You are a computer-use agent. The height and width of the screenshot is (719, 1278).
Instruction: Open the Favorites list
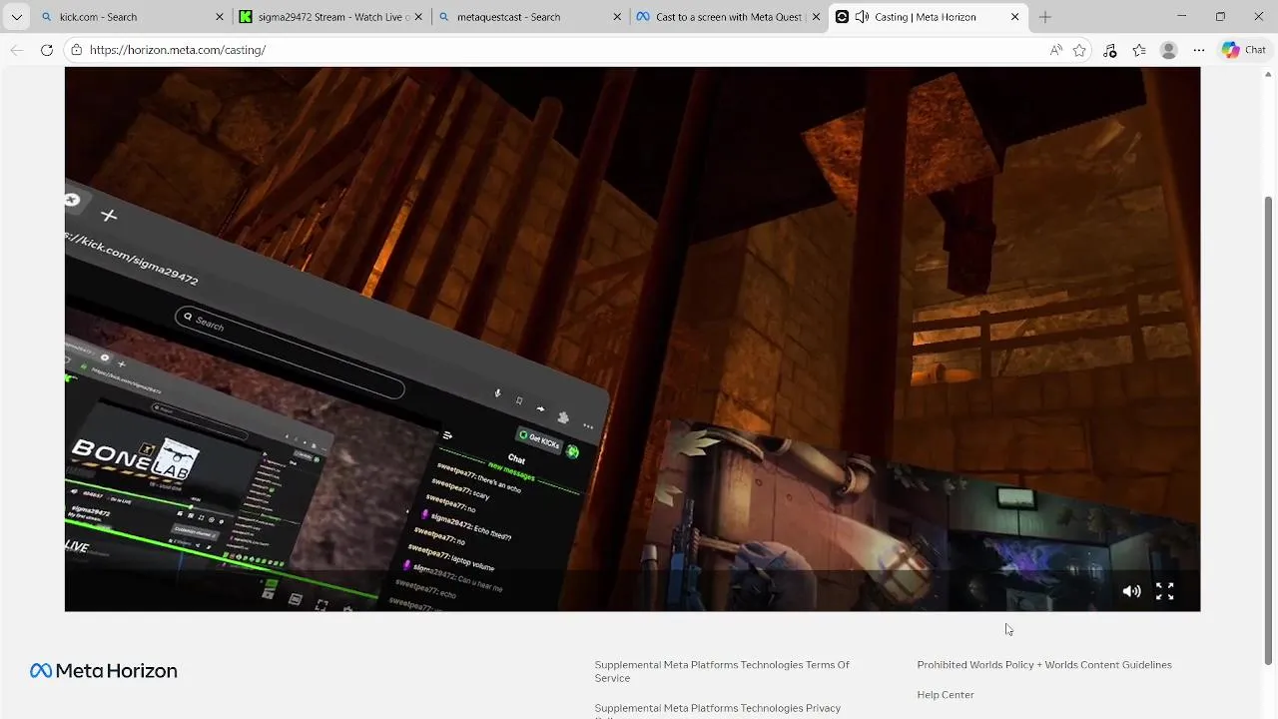click(x=1139, y=50)
